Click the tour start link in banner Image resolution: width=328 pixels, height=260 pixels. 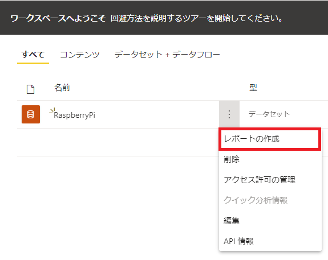196,18
